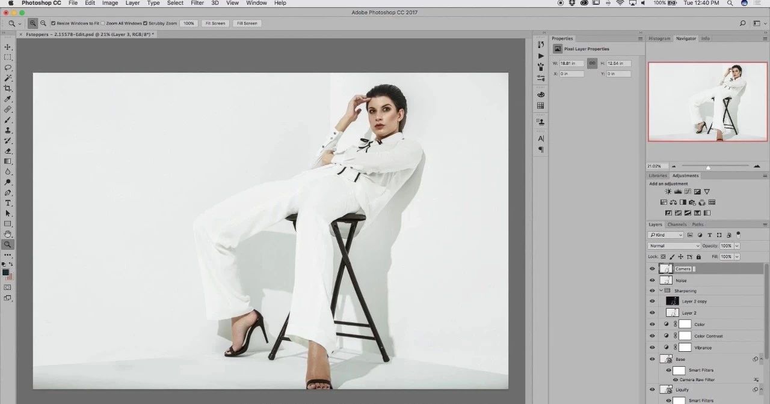Open the Normal blend mode dropdown
Viewport: 770px width, 404px height.
tap(674, 246)
